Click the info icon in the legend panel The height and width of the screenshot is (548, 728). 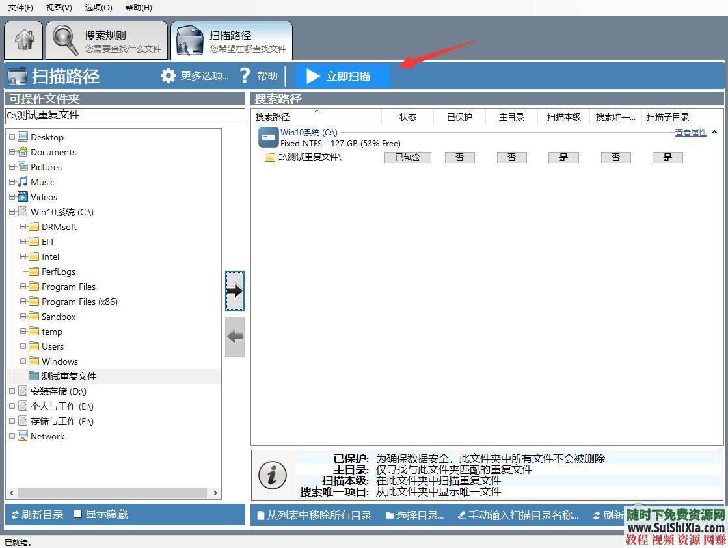click(x=272, y=475)
